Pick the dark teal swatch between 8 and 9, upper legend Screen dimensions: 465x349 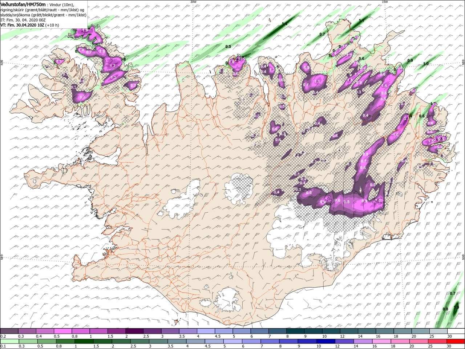295,331
